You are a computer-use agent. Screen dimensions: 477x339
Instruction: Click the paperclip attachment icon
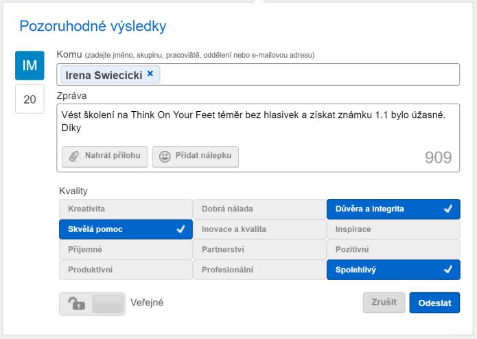click(x=74, y=156)
